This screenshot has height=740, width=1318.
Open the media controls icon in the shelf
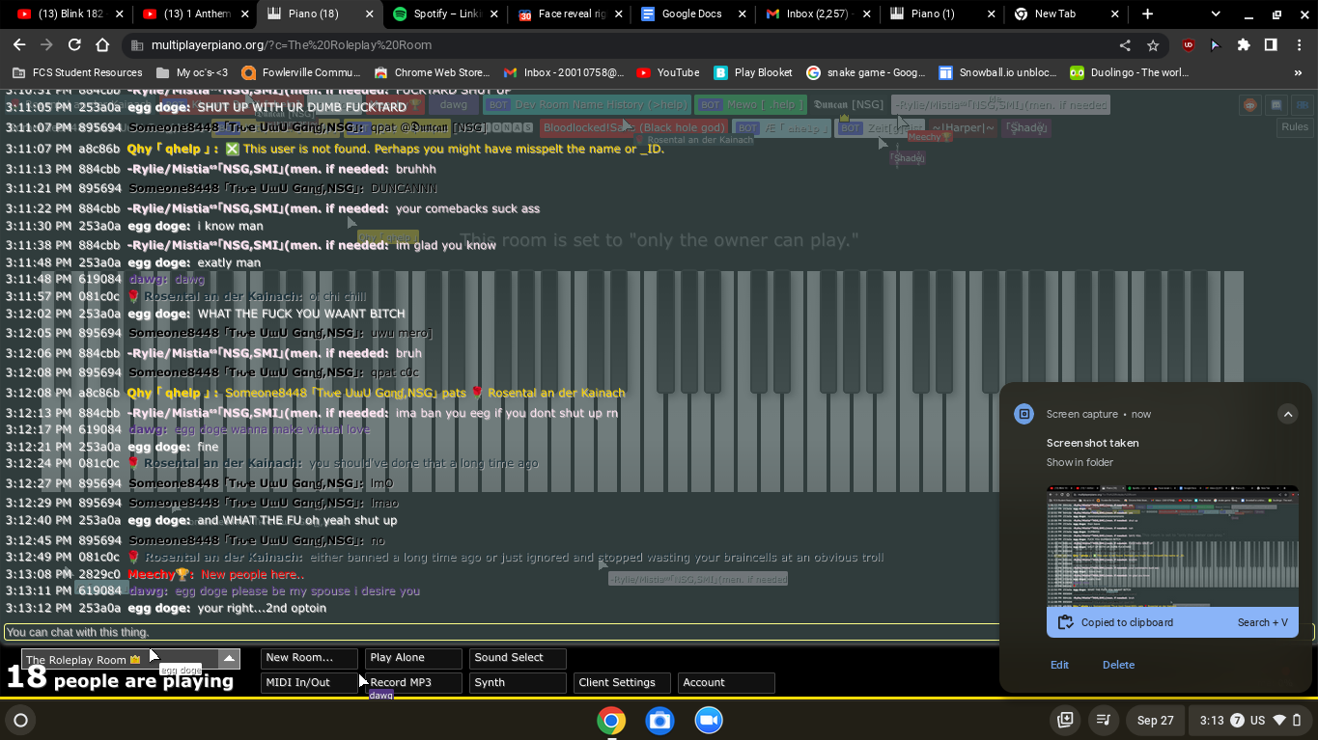click(1103, 721)
